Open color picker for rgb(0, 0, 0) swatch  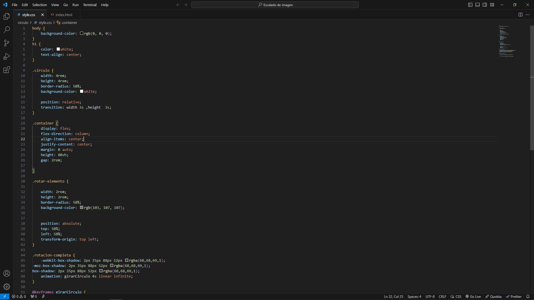81,33
